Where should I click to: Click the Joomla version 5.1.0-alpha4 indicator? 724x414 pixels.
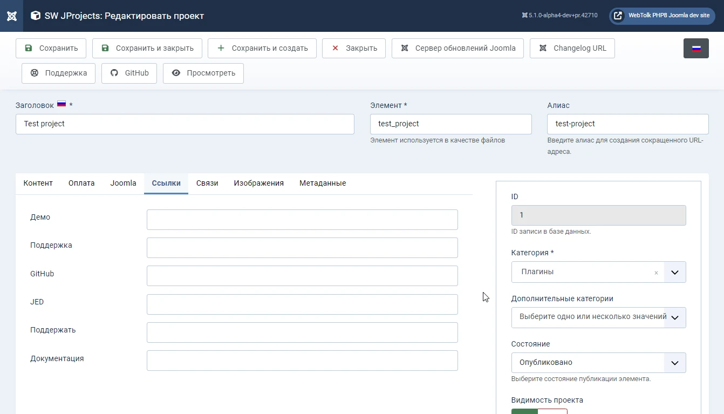point(559,16)
